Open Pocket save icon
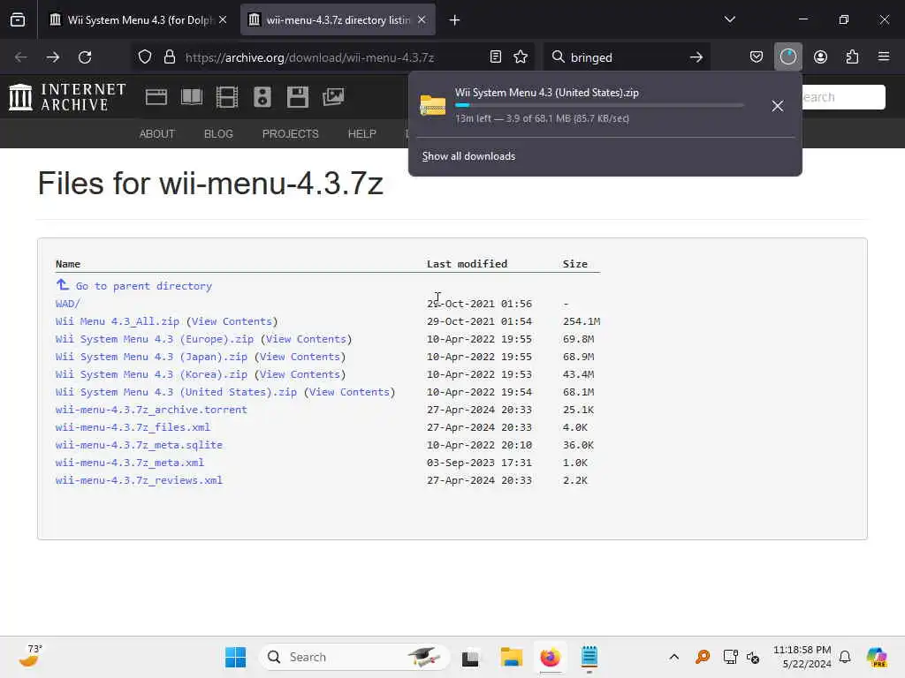The height and width of the screenshot is (678, 905). [757, 56]
